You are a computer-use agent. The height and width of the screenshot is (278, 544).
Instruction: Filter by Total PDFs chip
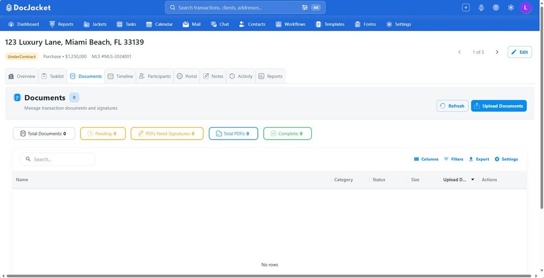point(233,133)
